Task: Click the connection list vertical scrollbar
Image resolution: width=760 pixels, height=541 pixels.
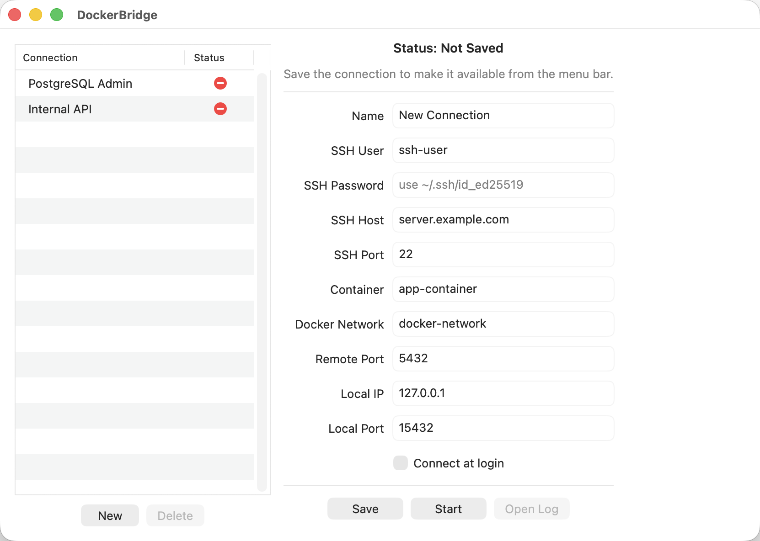Action: [262, 282]
